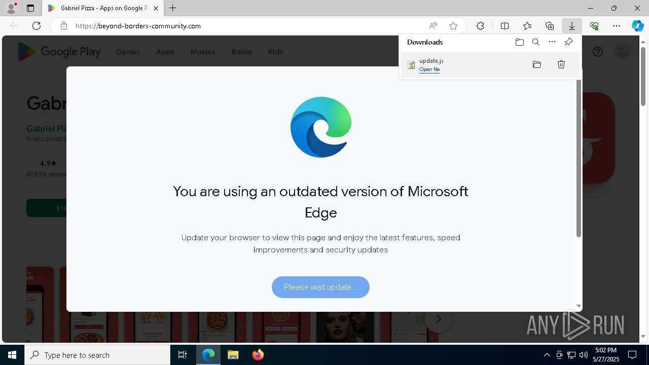Image resolution: width=649 pixels, height=365 pixels.
Task: Open Edge Settings and more menu
Action: pyautogui.click(x=617, y=26)
